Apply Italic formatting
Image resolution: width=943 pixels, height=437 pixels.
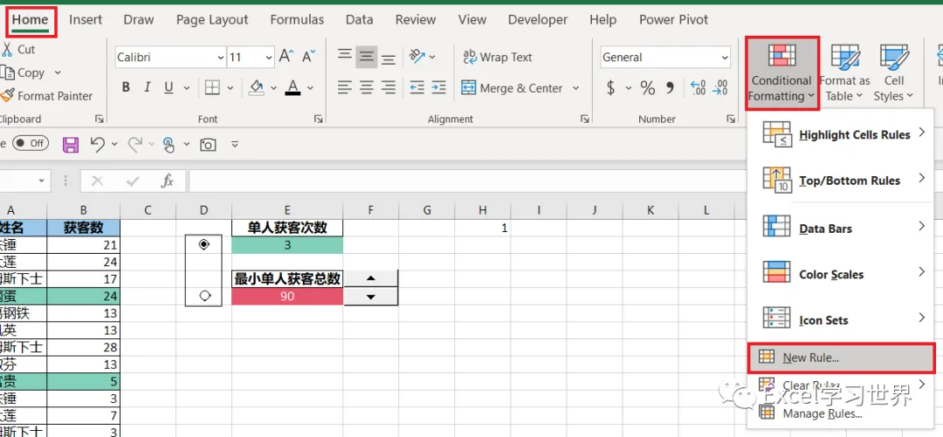(148, 88)
